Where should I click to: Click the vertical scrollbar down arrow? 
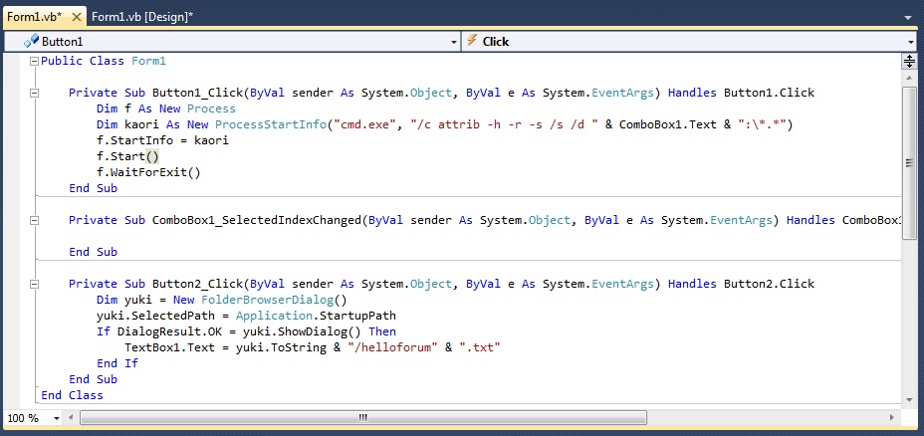(x=909, y=399)
